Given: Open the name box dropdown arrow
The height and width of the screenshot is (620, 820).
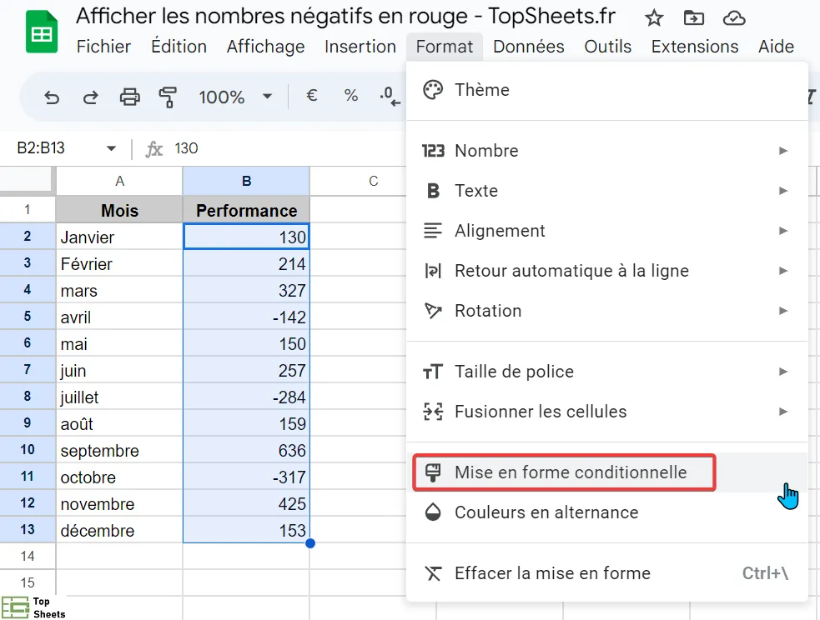Looking at the screenshot, I should tap(111, 148).
